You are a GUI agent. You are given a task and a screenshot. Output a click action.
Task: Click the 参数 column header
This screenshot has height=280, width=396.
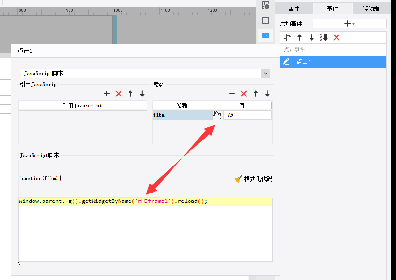click(x=182, y=105)
